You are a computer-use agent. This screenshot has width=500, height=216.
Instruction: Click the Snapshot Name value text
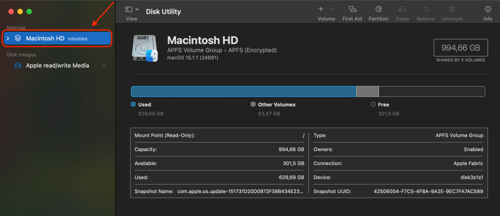coord(240,192)
